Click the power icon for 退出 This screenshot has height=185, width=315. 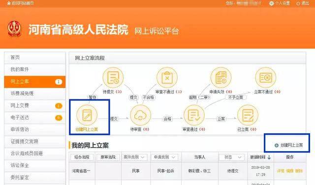[x=298, y=3]
